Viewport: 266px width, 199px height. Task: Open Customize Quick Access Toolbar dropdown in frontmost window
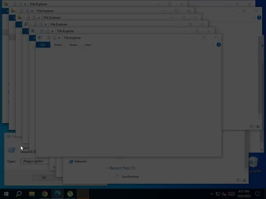(x=59, y=38)
